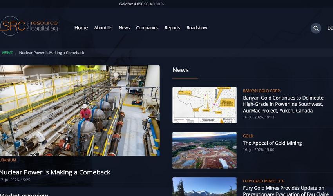This screenshot has height=196, width=333.
Task: Open The Appeal of Gold Mining article
Action: click(272, 143)
